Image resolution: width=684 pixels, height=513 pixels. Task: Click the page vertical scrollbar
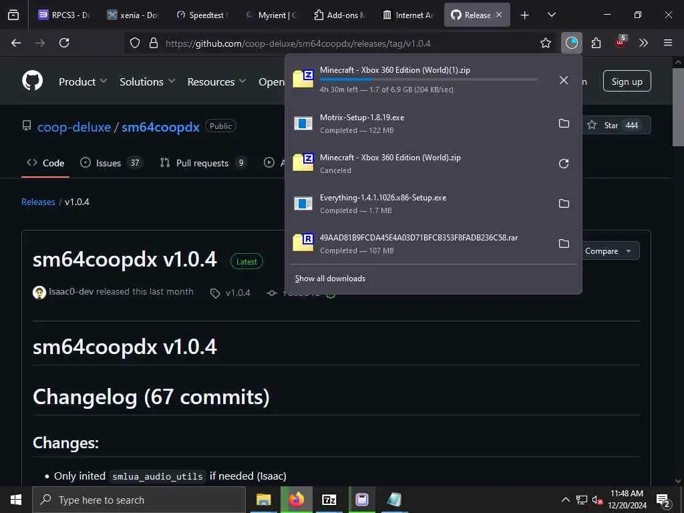pyautogui.click(x=677, y=106)
